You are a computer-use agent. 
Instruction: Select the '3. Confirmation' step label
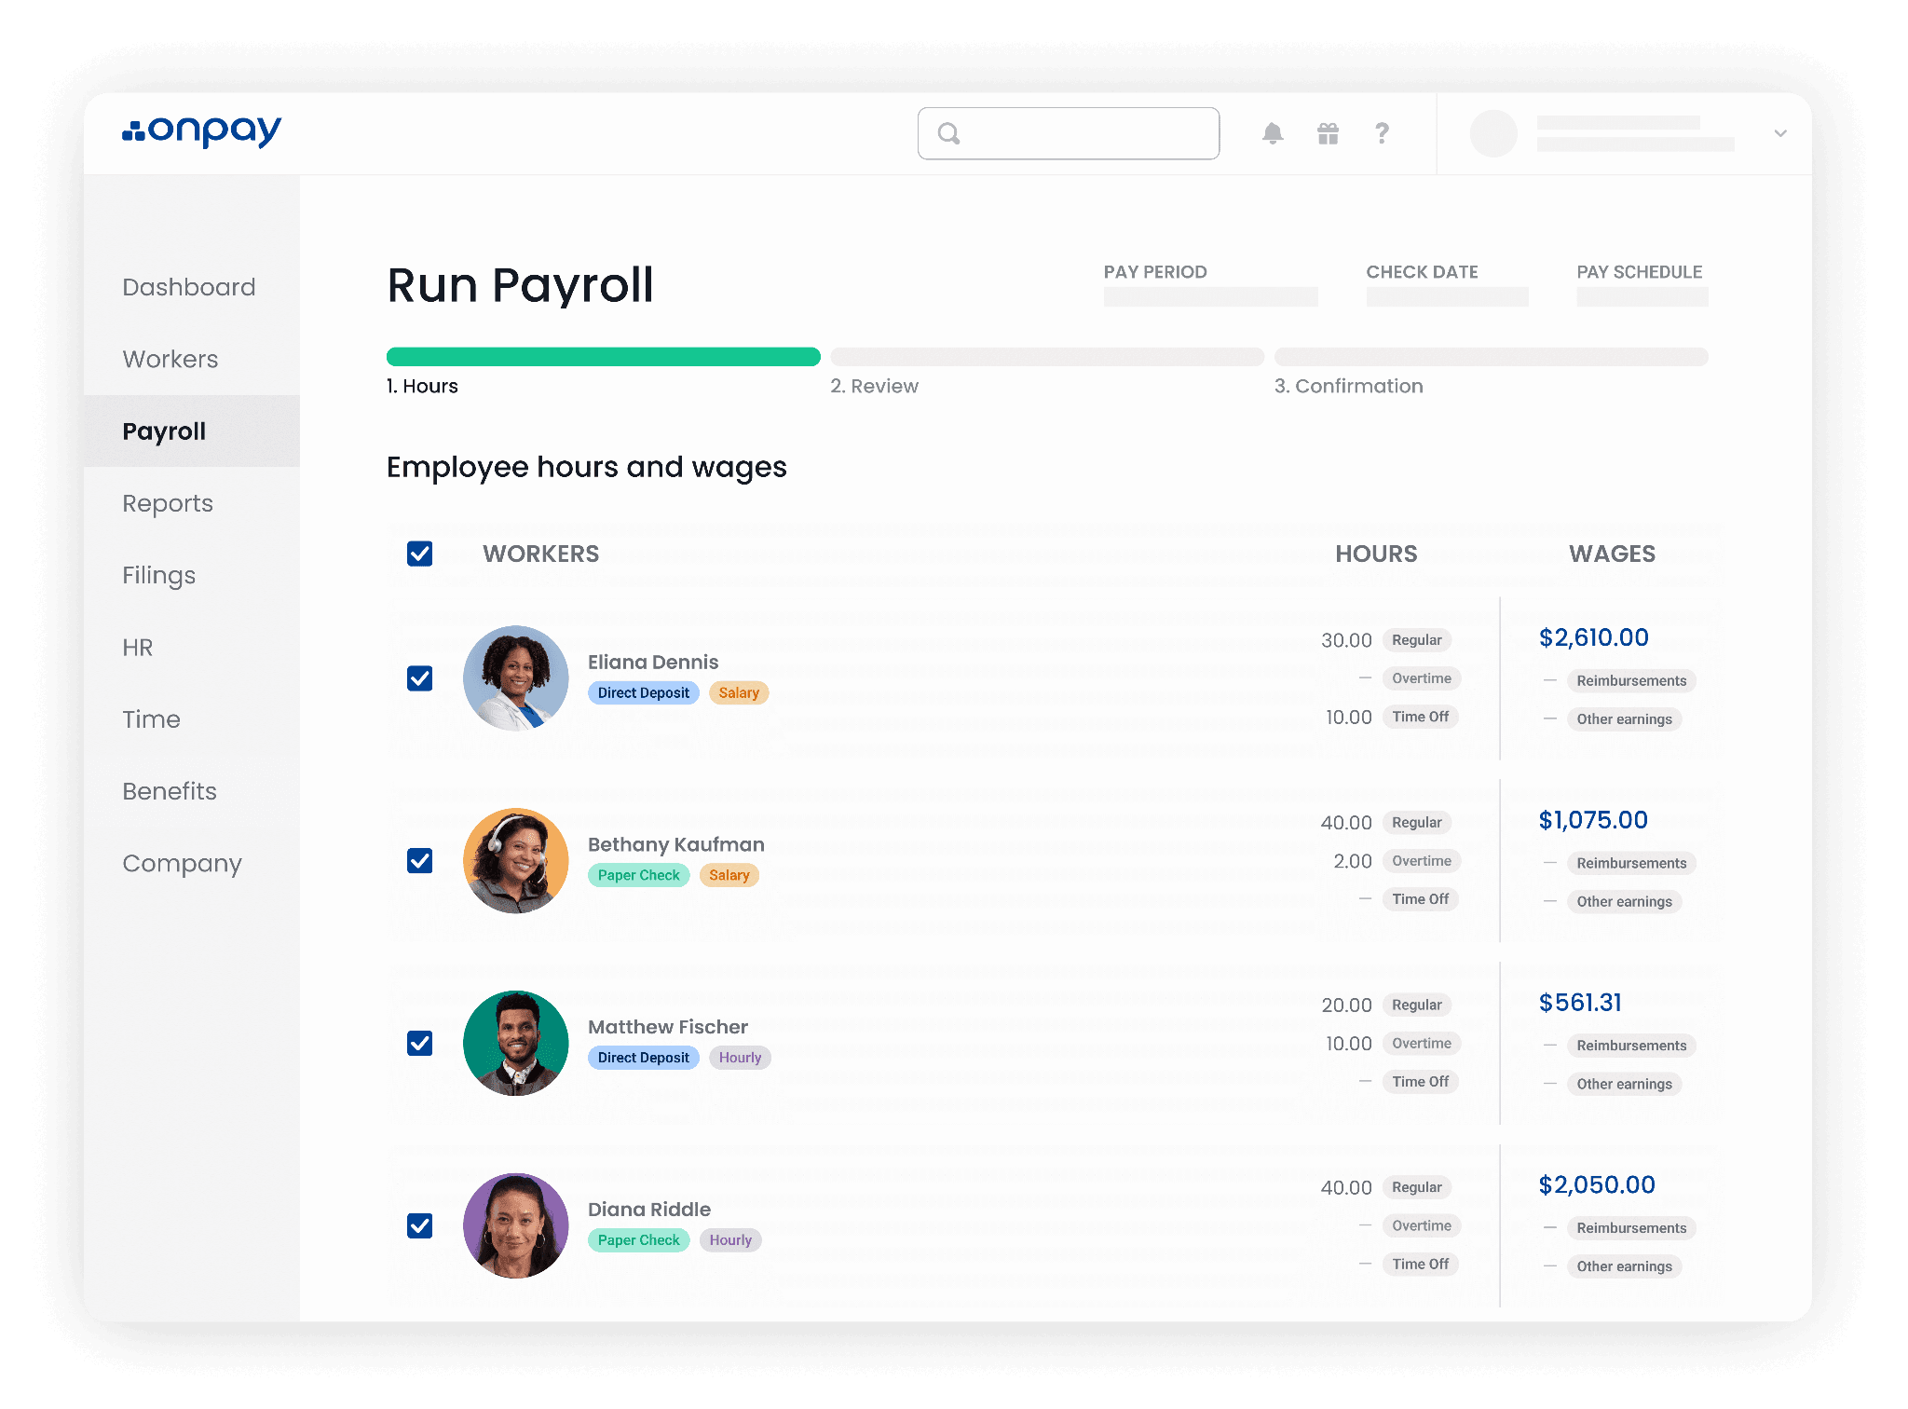coord(1348,386)
